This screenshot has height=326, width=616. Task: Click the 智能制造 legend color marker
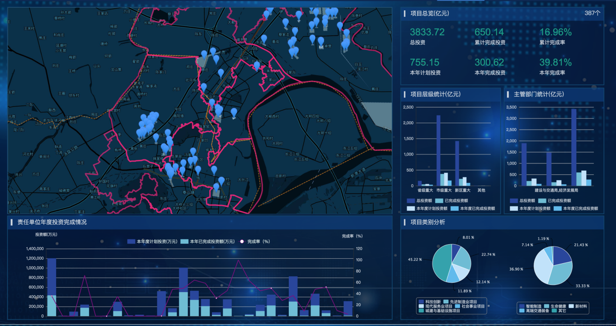click(x=522, y=306)
